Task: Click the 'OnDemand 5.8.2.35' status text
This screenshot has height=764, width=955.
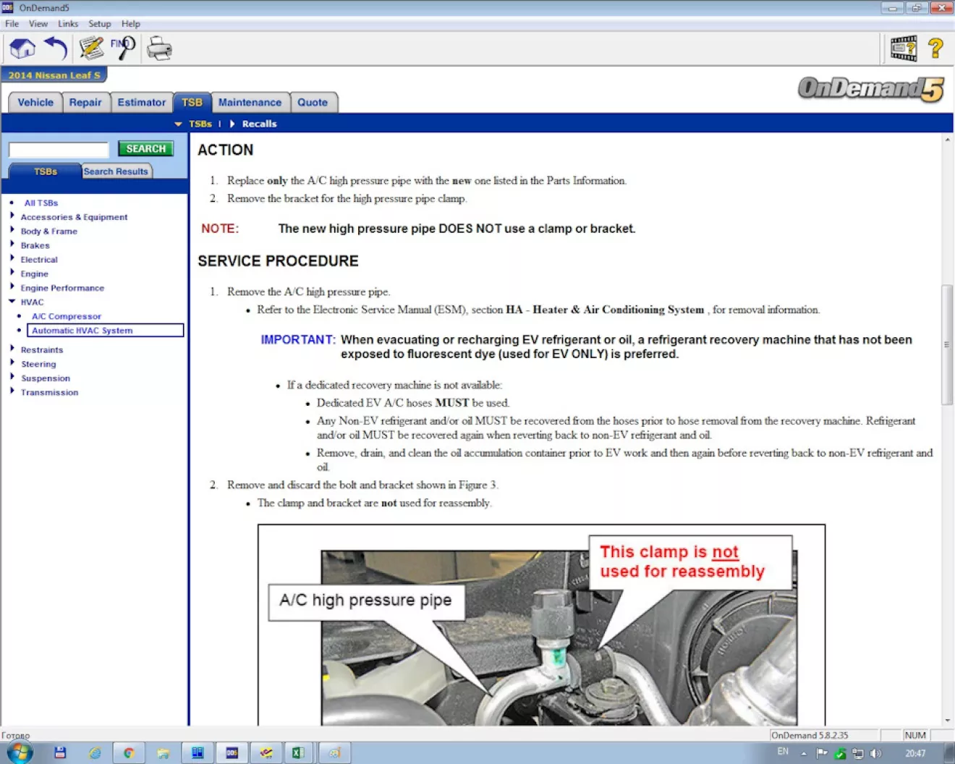Action: [810, 735]
